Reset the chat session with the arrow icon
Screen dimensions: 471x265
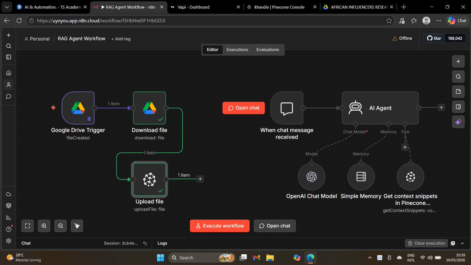click(145, 243)
